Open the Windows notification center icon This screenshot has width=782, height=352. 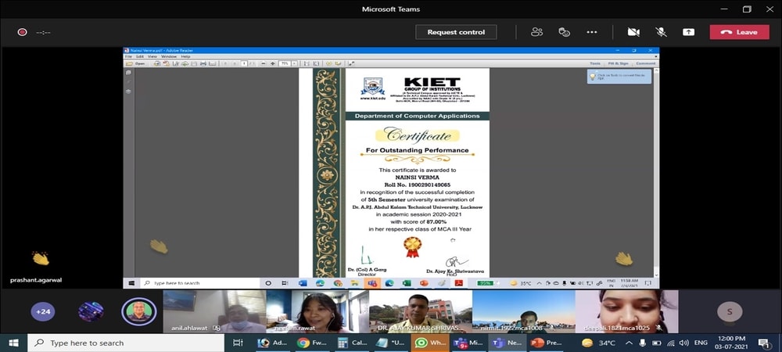[x=763, y=343]
